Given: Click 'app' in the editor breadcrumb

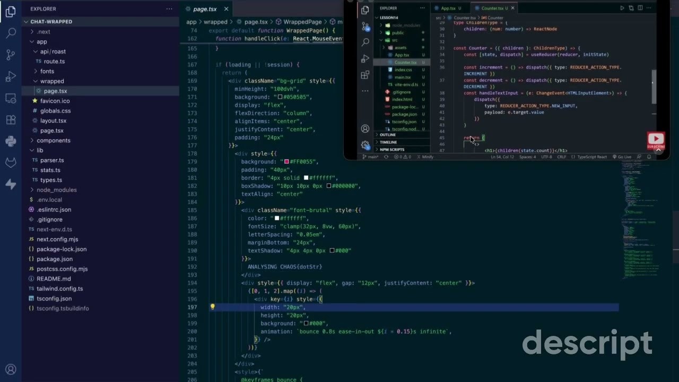Looking at the screenshot, I should pos(191,22).
